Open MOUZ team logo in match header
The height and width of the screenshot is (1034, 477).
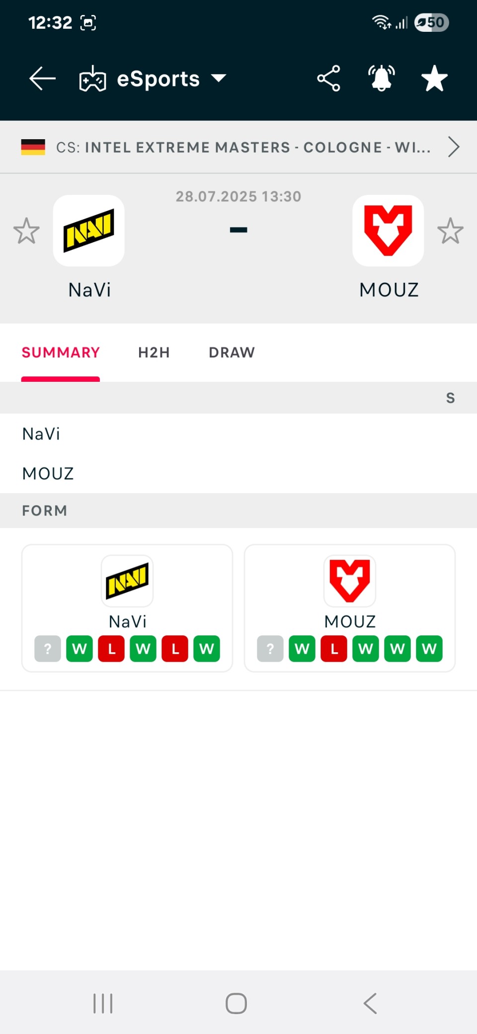[388, 231]
